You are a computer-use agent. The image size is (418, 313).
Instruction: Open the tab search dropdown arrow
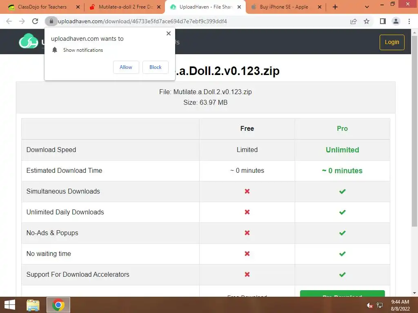click(x=367, y=7)
